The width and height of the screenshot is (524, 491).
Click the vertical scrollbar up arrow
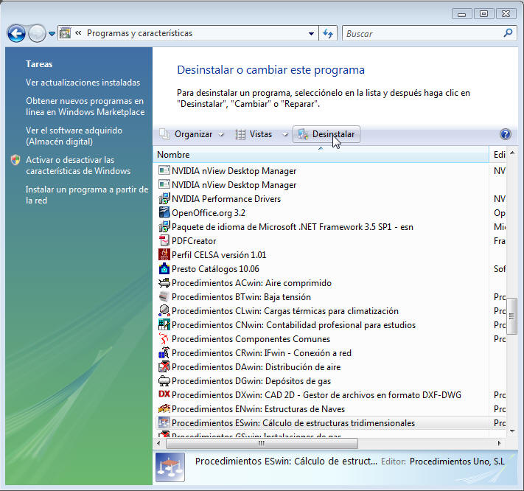[x=512, y=153]
